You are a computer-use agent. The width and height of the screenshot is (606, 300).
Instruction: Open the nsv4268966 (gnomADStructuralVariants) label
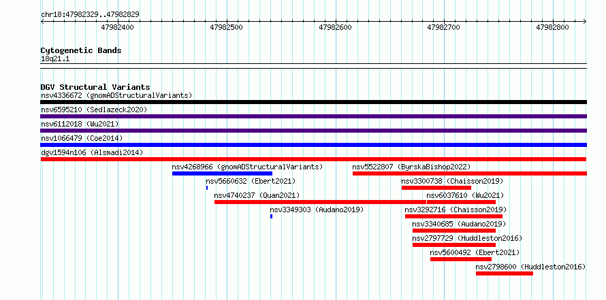247,167
